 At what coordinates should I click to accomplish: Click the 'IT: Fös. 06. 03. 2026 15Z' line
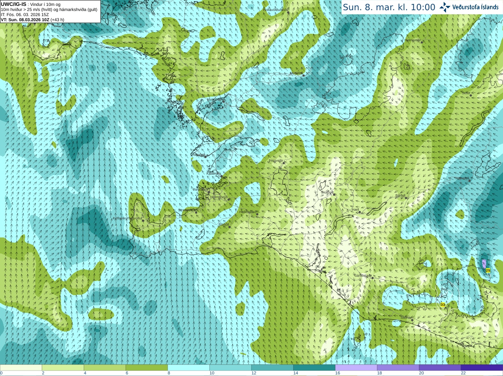[x=25, y=15]
